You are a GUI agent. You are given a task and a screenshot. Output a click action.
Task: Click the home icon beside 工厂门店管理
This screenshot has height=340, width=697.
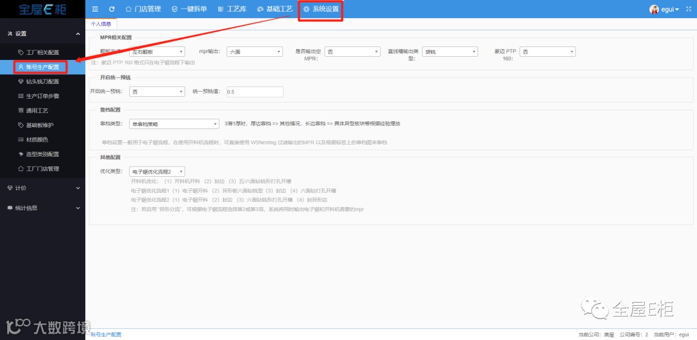click(x=21, y=169)
